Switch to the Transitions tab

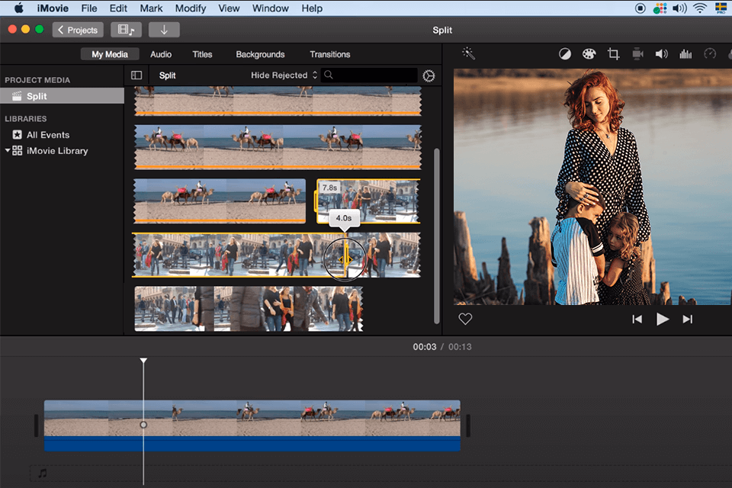329,54
